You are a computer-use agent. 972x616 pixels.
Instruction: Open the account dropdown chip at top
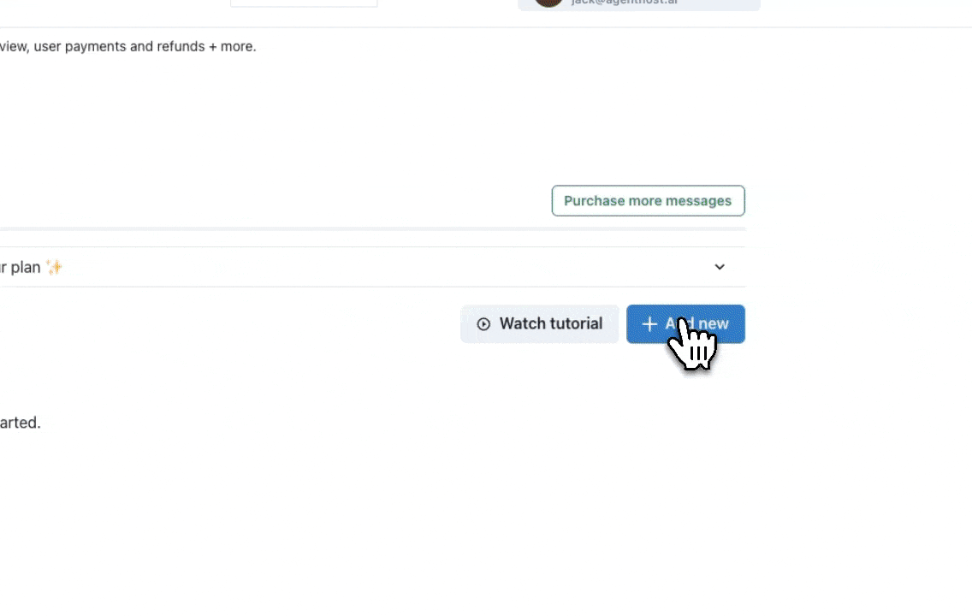coord(638,4)
